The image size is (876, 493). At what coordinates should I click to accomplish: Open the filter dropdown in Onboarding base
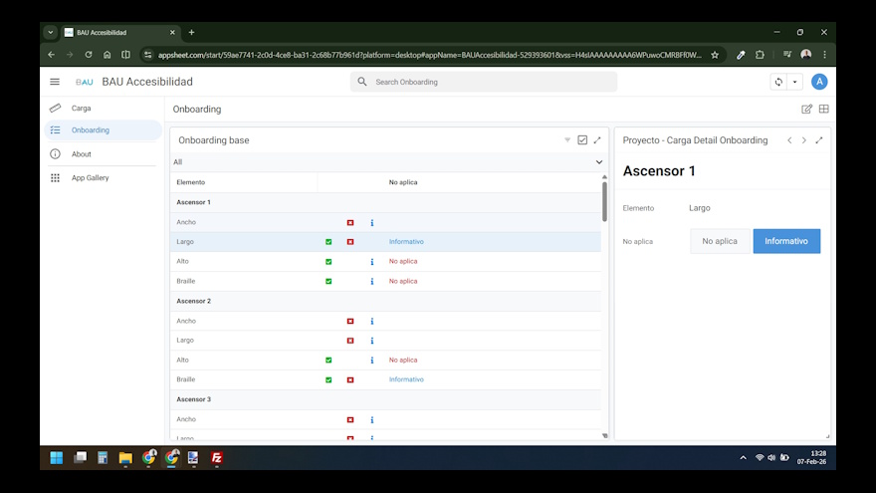click(x=567, y=140)
